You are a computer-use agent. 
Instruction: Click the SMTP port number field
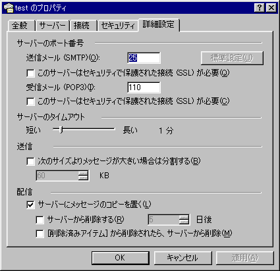[x=144, y=58]
